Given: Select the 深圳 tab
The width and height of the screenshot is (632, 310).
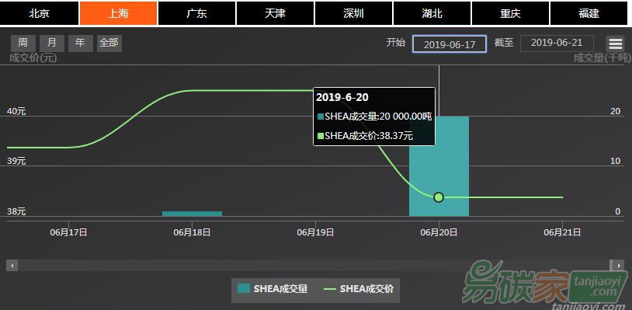Looking at the screenshot, I should click(353, 13).
